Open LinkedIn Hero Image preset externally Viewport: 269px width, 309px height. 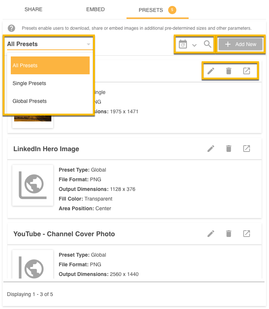(246, 149)
